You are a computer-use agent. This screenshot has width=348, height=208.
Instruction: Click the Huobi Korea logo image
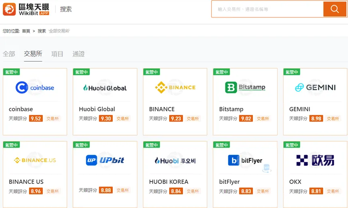175,161
